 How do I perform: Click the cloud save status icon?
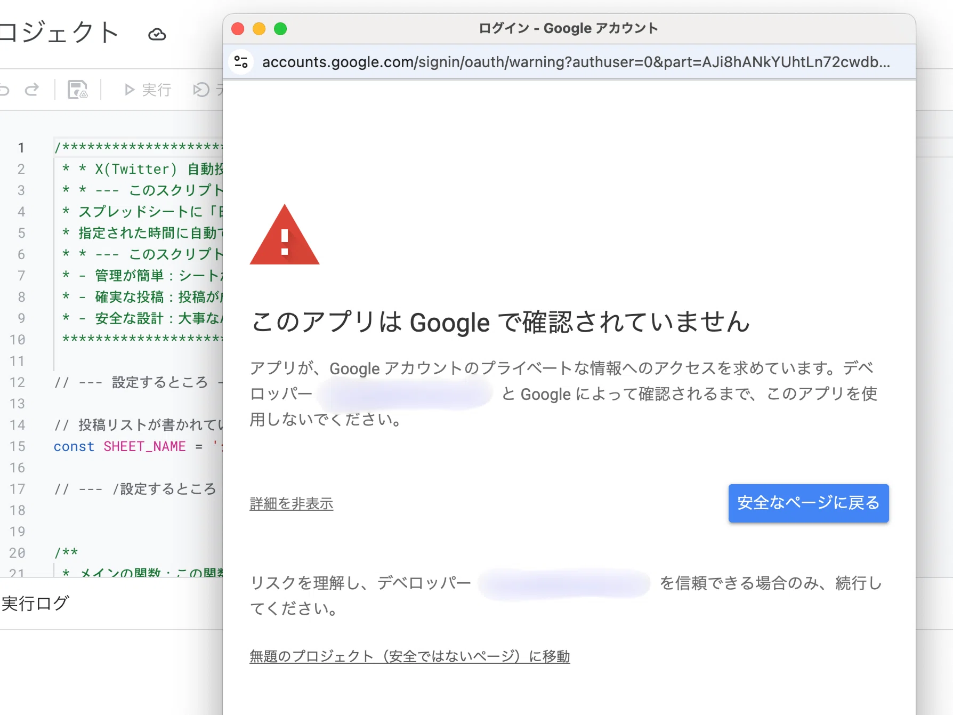tap(157, 35)
